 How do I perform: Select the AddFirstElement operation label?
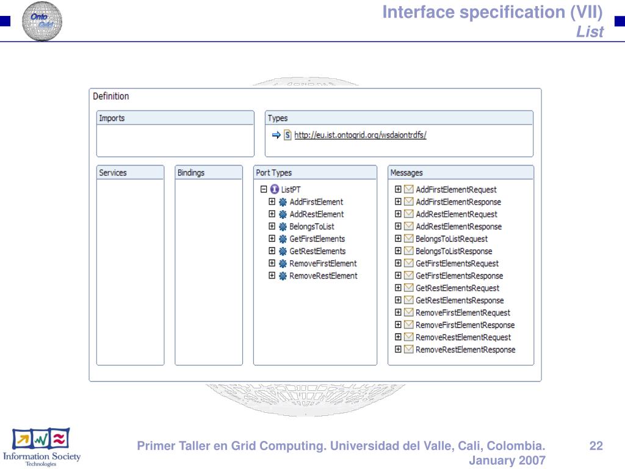pos(316,202)
